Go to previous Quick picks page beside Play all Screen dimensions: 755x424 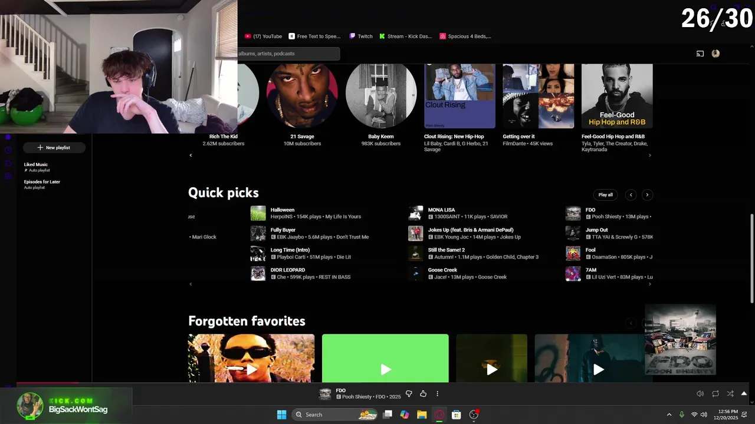(631, 195)
